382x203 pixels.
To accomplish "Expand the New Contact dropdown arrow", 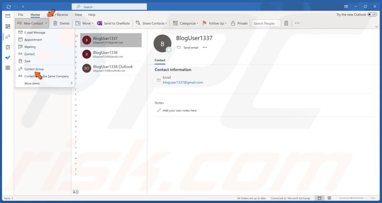I will [x=46, y=23].
